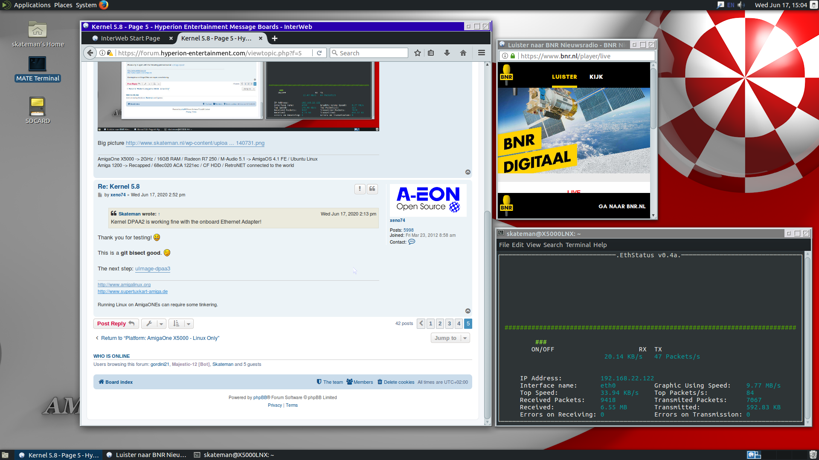Open downloads arrow icon in InterWeb toolbar

tap(447, 53)
